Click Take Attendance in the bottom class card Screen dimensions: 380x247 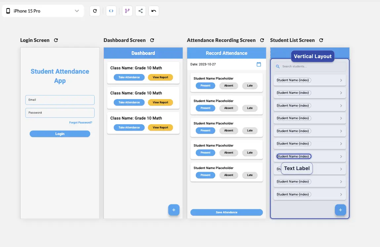click(x=129, y=127)
